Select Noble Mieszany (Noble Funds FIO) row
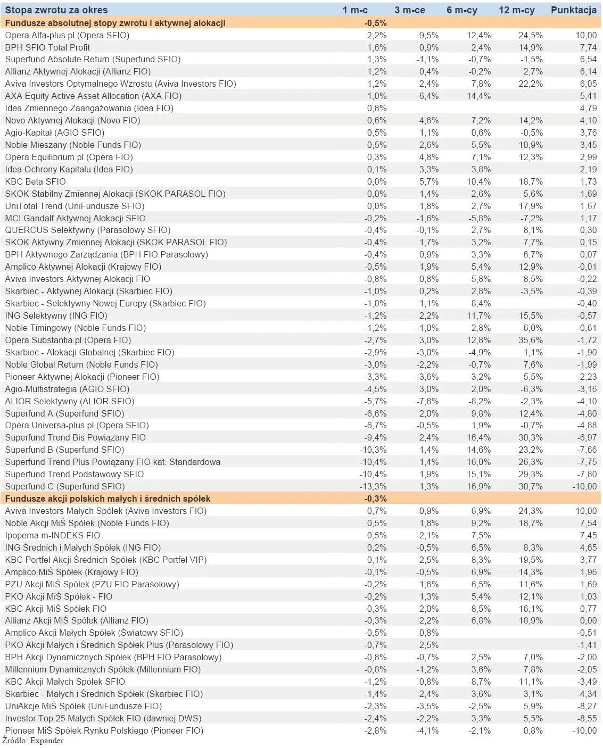This screenshot has width=603, height=748. (301, 145)
